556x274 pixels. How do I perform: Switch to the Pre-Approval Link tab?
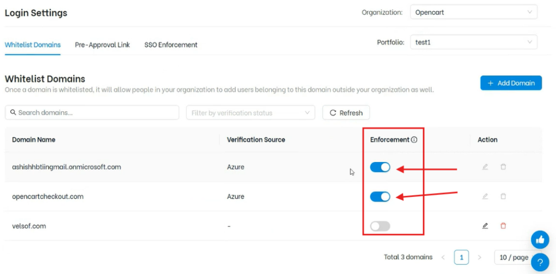[x=102, y=45]
